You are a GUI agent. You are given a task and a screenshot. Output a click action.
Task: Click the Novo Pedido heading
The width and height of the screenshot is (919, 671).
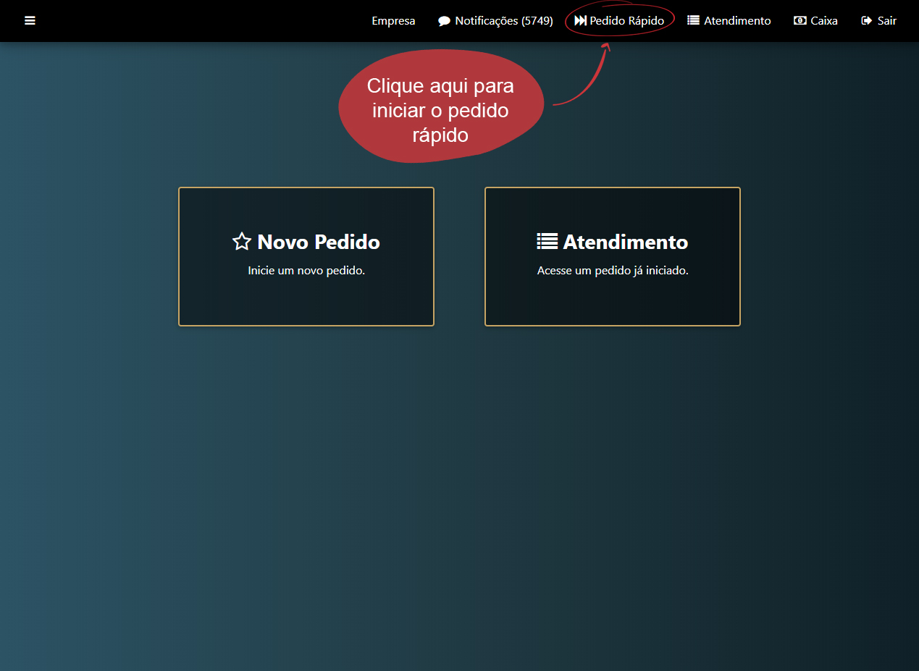[319, 242]
